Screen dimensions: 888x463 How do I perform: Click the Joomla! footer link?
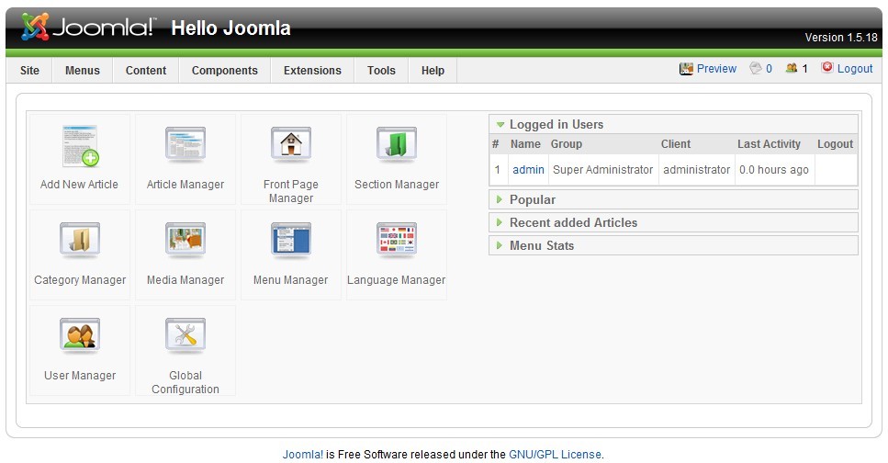(x=303, y=455)
